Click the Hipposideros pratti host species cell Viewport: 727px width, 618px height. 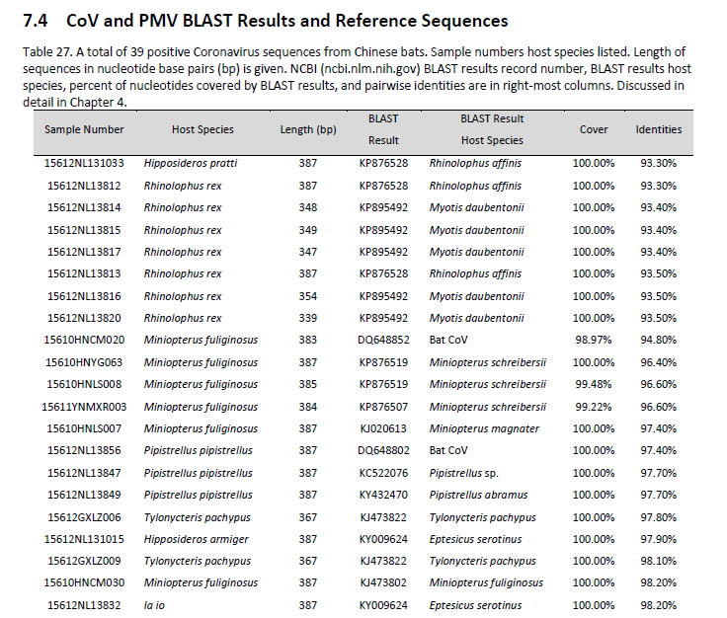click(x=191, y=164)
